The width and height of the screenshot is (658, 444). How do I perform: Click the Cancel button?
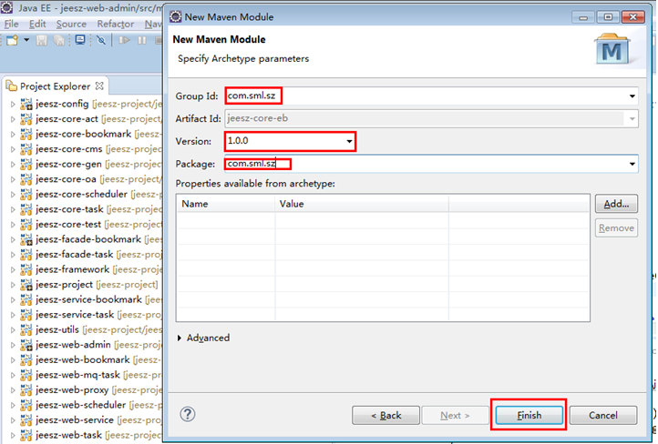603,415
